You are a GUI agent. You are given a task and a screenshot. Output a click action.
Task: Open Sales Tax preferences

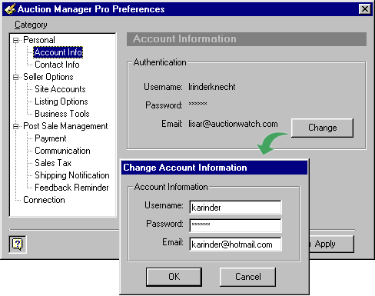pyautogui.click(x=53, y=163)
